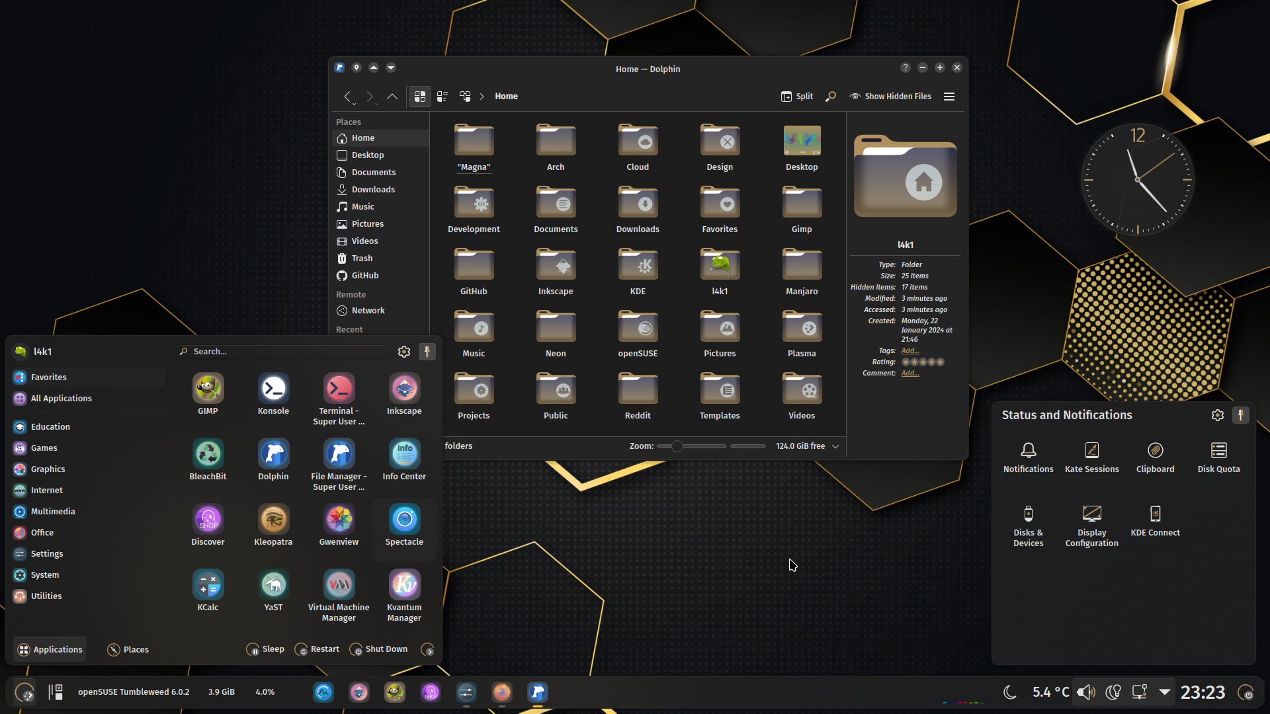Open search in Dolphin toolbar
Screen dimensions: 1270x714
click(831, 97)
